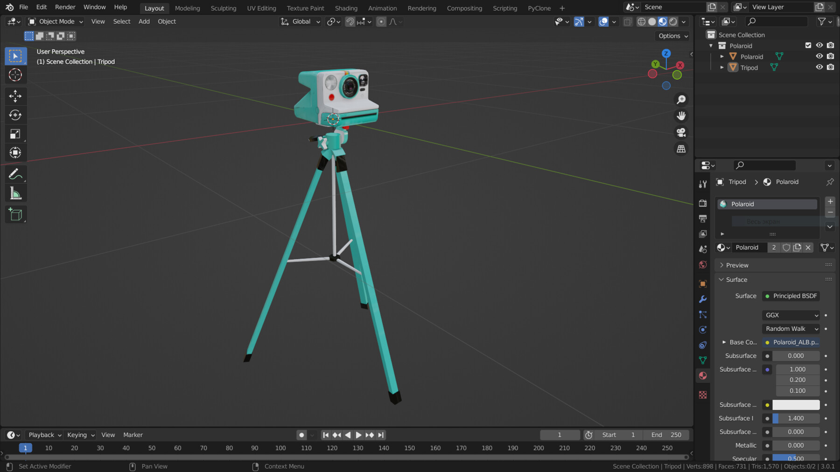Open the Render menu
Screen dimensions: 840x472
65,7
